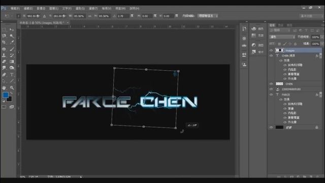Image resolution: width=325 pixels, height=183 pixels.
Task: Click reference point locator in options bar
Action: click(18, 16)
